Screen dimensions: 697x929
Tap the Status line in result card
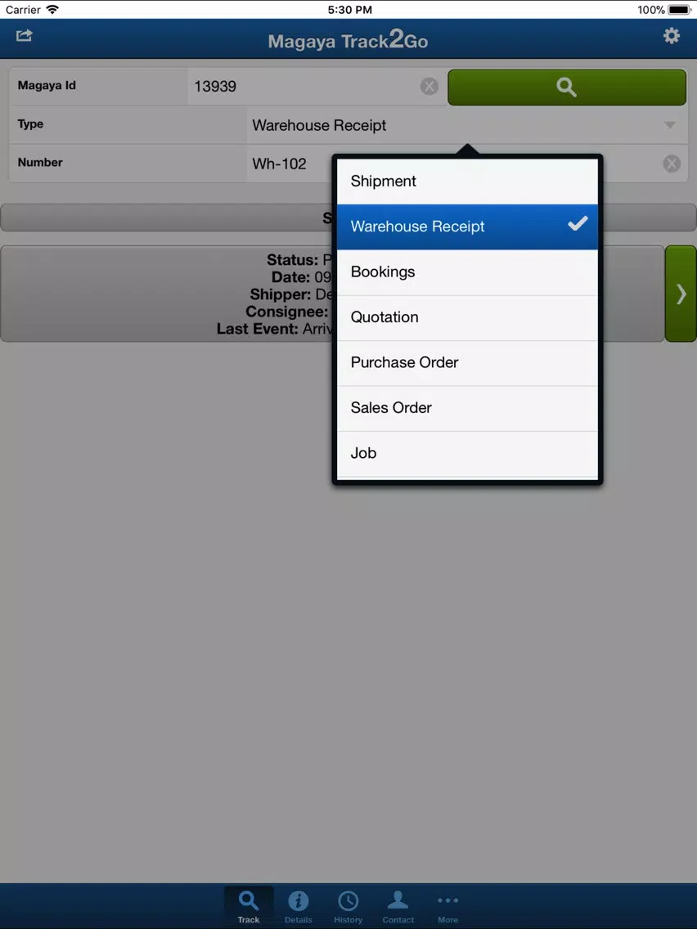(299, 260)
